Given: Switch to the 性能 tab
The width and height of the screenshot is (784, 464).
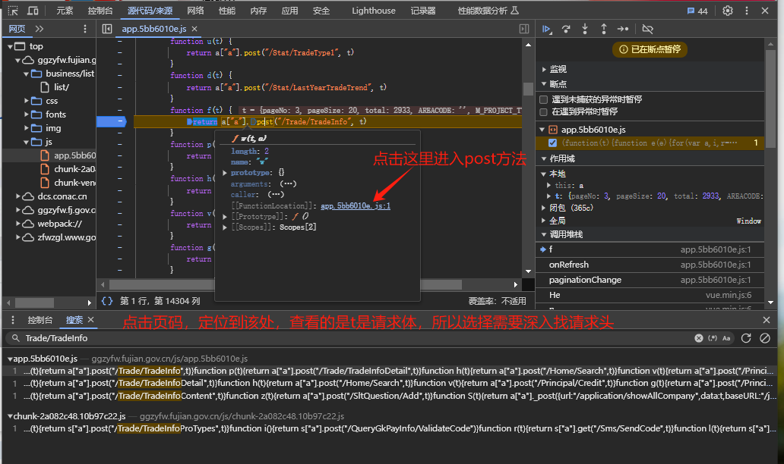Looking at the screenshot, I should 227,11.
